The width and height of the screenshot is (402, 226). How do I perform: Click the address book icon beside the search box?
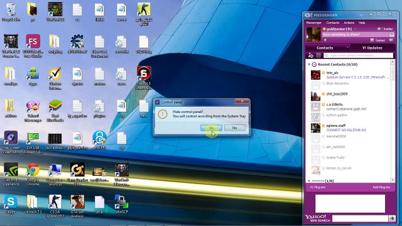coord(318,55)
